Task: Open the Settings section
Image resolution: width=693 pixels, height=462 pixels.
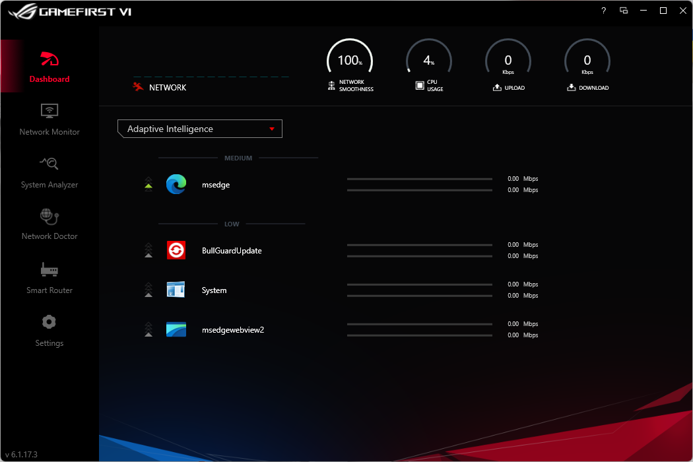Action: tap(49, 331)
